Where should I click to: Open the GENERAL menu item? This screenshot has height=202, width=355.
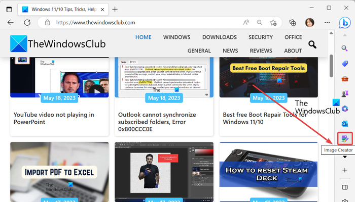pyautogui.click(x=199, y=50)
